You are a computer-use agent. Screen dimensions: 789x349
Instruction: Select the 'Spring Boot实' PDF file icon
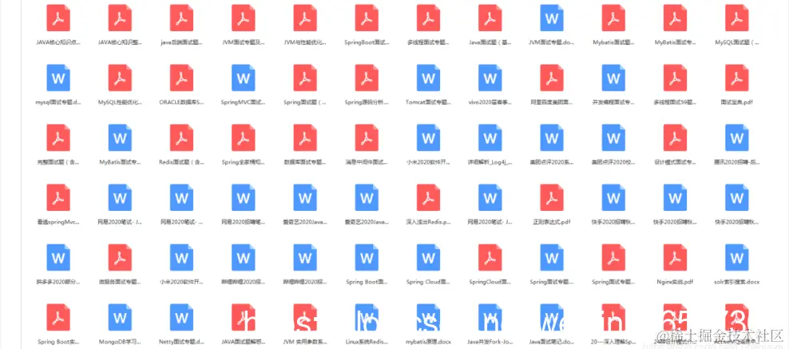[x=58, y=317]
